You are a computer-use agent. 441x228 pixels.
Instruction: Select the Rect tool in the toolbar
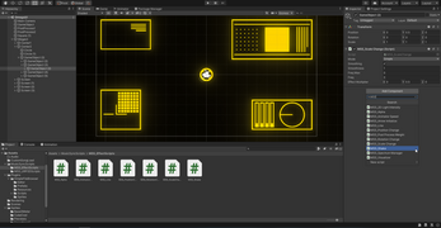point(35,3)
